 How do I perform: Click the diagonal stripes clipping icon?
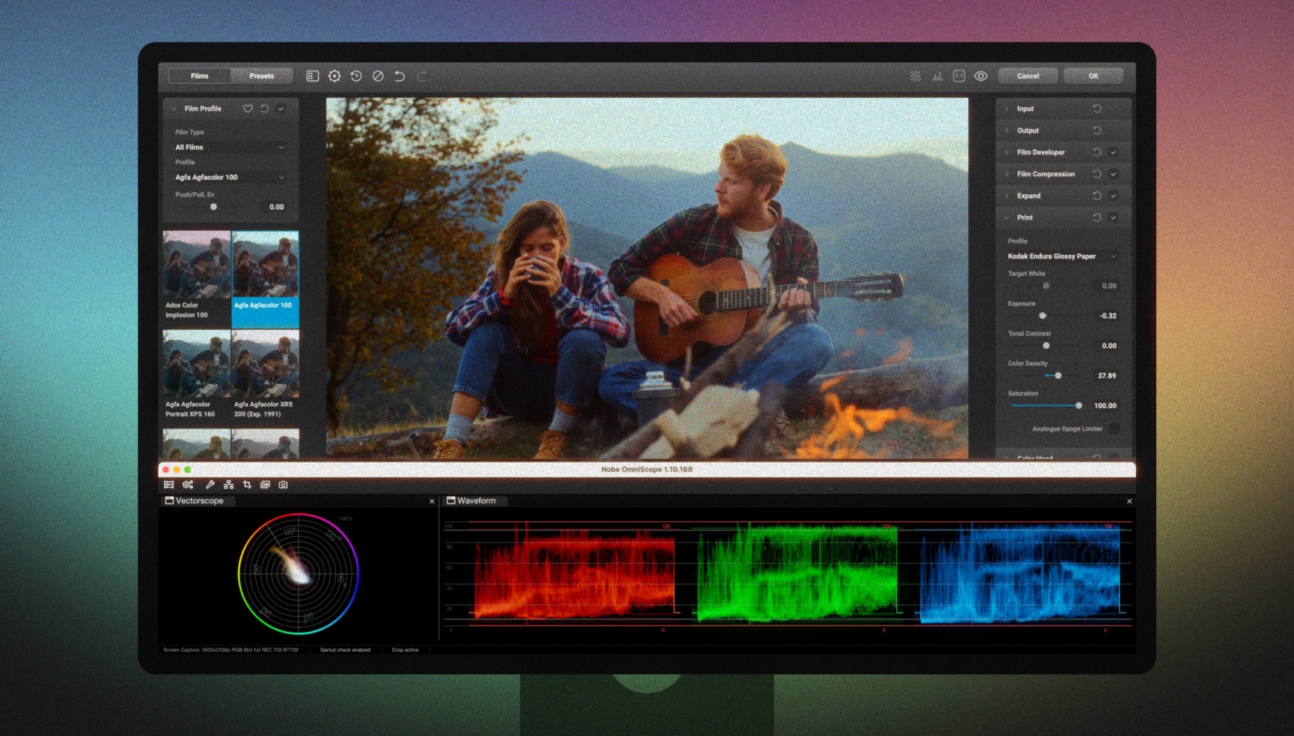point(915,76)
